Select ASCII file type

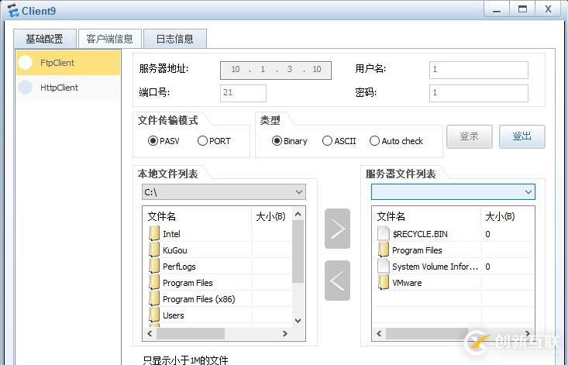[x=327, y=141]
